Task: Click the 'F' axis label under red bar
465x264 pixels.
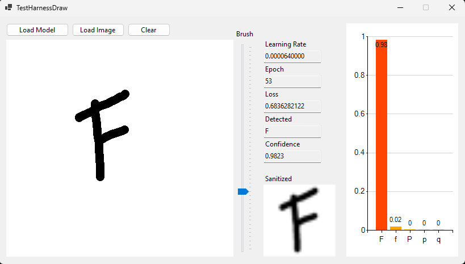Action: click(382, 239)
